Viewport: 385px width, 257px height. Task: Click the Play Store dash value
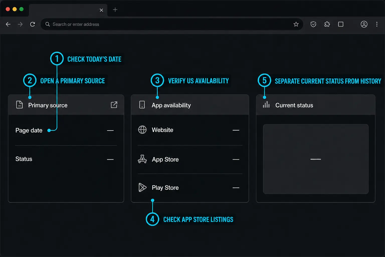(x=236, y=188)
